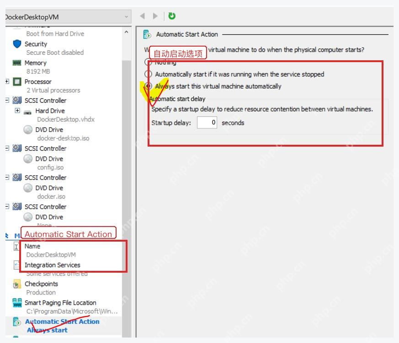Go forward with the right arrow button
Image resolution: width=399 pixels, height=343 pixels.
point(155,16)
